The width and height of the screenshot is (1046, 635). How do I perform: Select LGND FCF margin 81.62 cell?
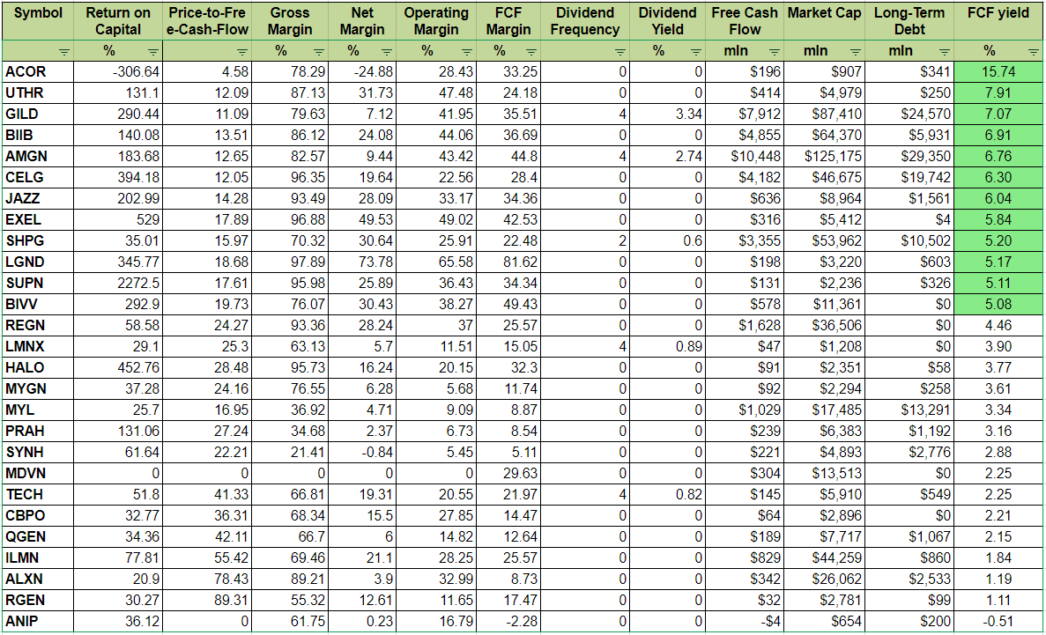pos(507,262)
